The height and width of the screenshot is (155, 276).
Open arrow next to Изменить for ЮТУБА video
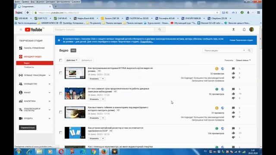tap(103, 79)
